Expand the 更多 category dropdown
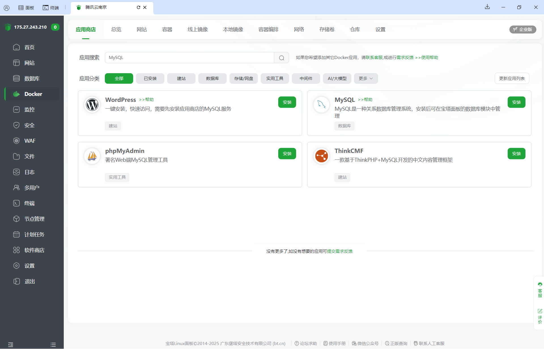This screenshot has height=349, width=544. pos(365,78)
